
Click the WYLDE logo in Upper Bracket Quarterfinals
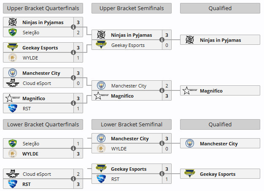pos(12,57)
